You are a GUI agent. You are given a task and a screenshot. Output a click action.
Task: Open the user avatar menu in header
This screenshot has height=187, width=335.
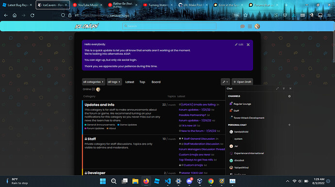(x=257, y=27)
